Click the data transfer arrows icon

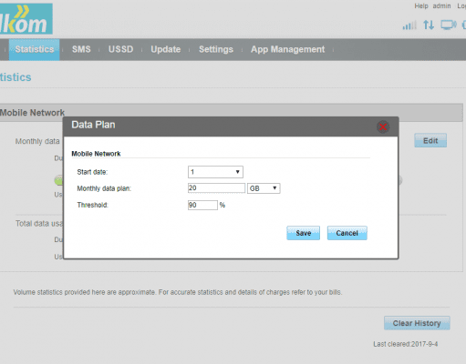tap(429, 25)
